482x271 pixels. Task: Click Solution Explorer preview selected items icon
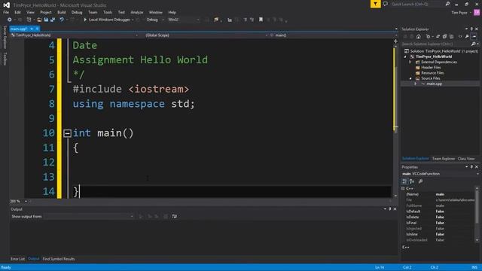pos(474,37)
